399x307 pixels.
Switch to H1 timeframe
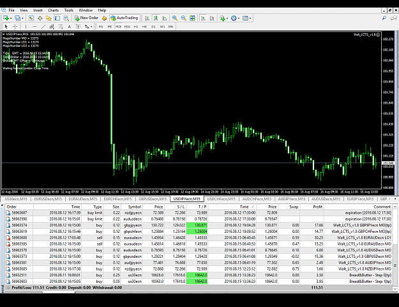click(136, 26)
